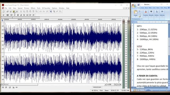The image size is (170, 95).
Task: Click the Go to Start icon below the waveform
Action: pos(3,87)
